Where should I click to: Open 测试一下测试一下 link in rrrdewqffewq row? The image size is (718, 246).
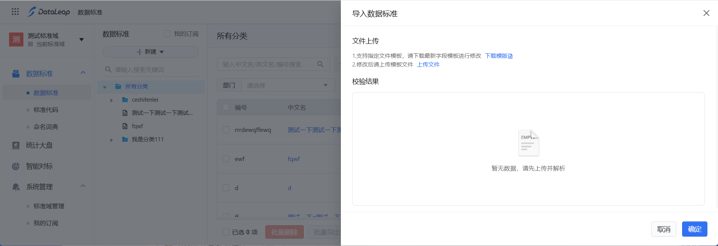(x=314, y=130)
